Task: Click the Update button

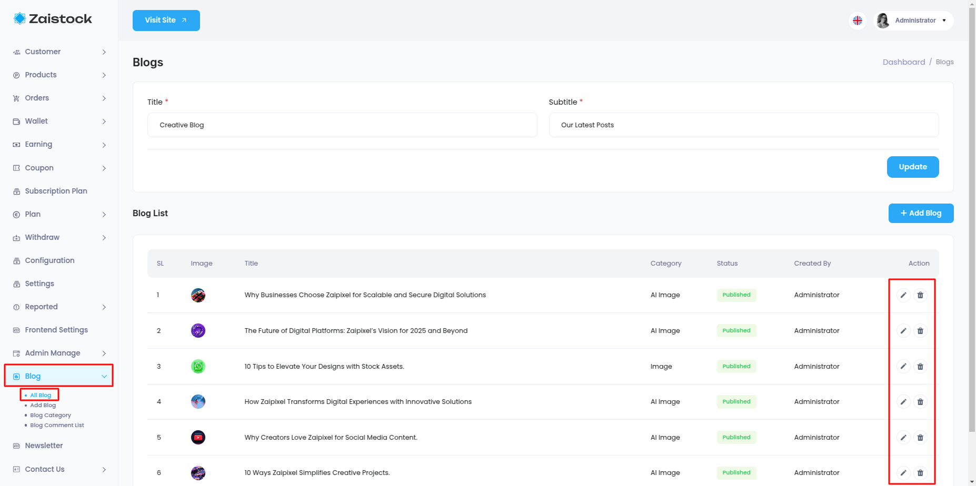Action: (x=912, y=167)
